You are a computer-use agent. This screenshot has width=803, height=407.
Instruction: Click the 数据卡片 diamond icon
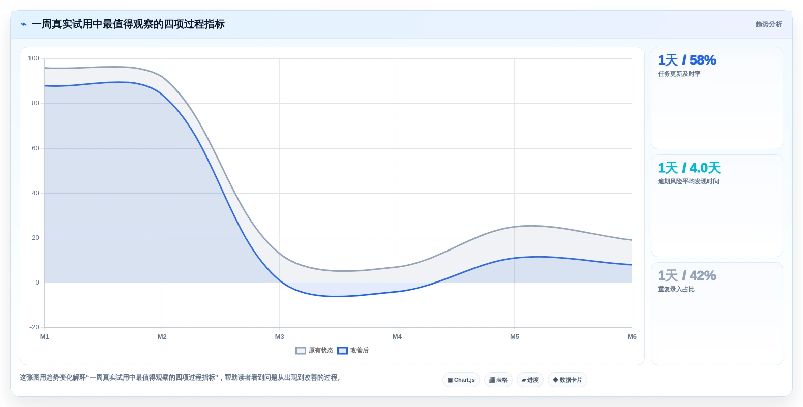555,380
